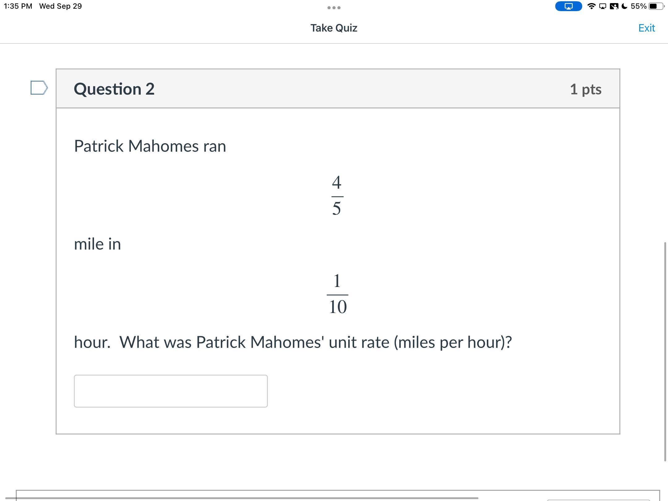Tap the Wed Sep 29 date
The height and width of the screenshot is (501, 668).
pos(61,6)
